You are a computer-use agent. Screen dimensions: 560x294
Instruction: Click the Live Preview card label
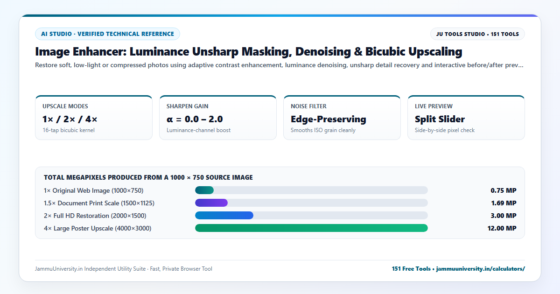tap(434, 106)
